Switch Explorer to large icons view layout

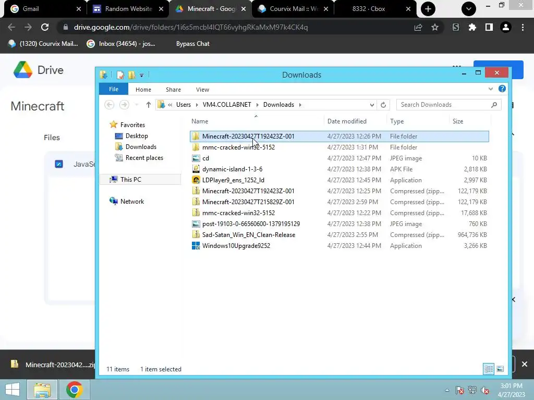point(500,369)
